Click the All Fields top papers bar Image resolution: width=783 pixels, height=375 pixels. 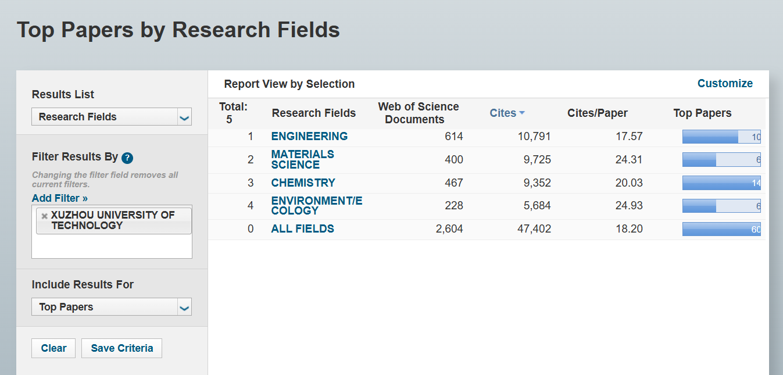(x=721, y=230)
